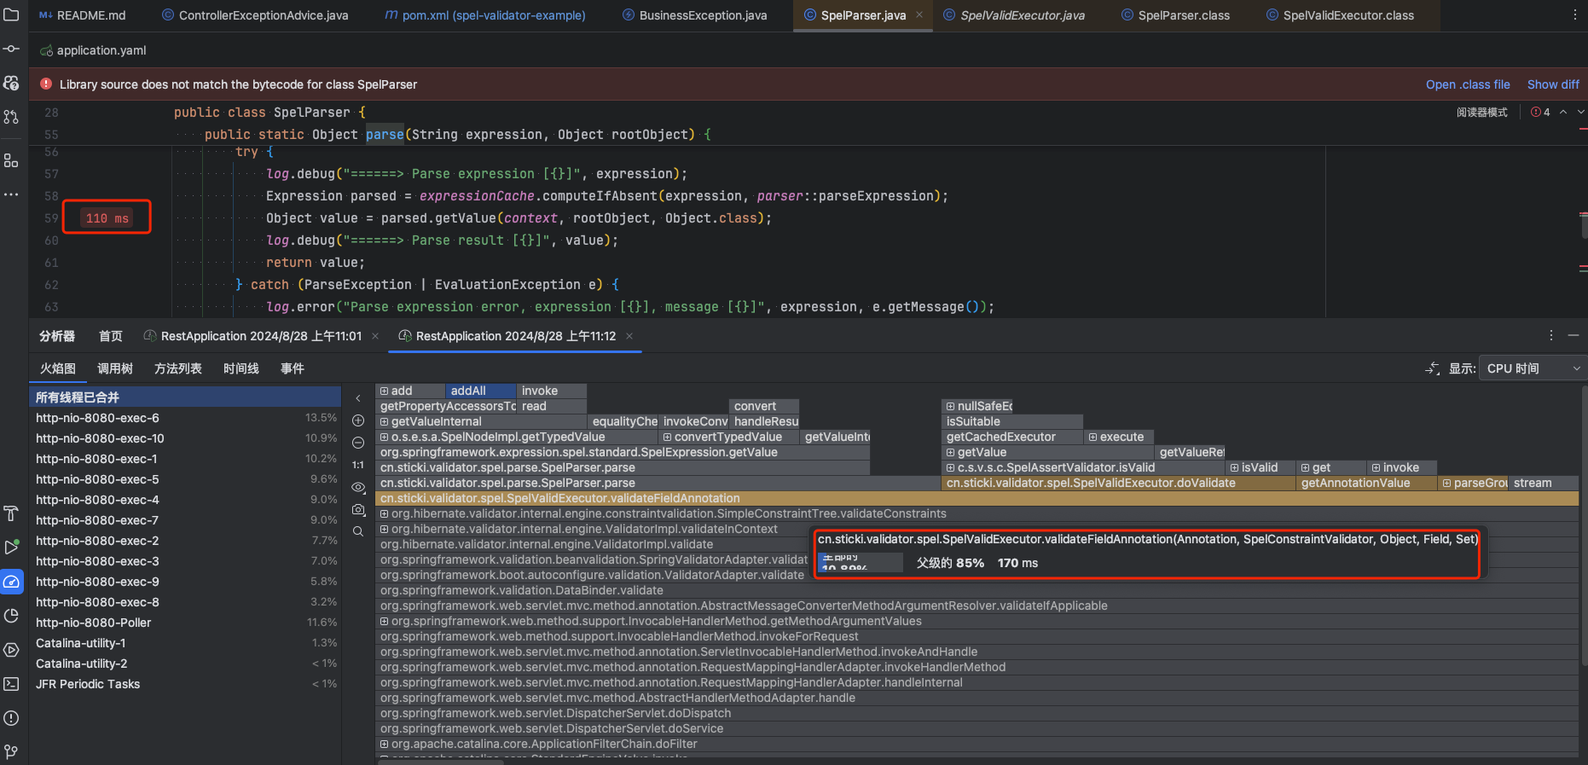Open the Pull Requests sidebar icon
The width and height of the screenshot is (1588, 765).
point(11,117)
